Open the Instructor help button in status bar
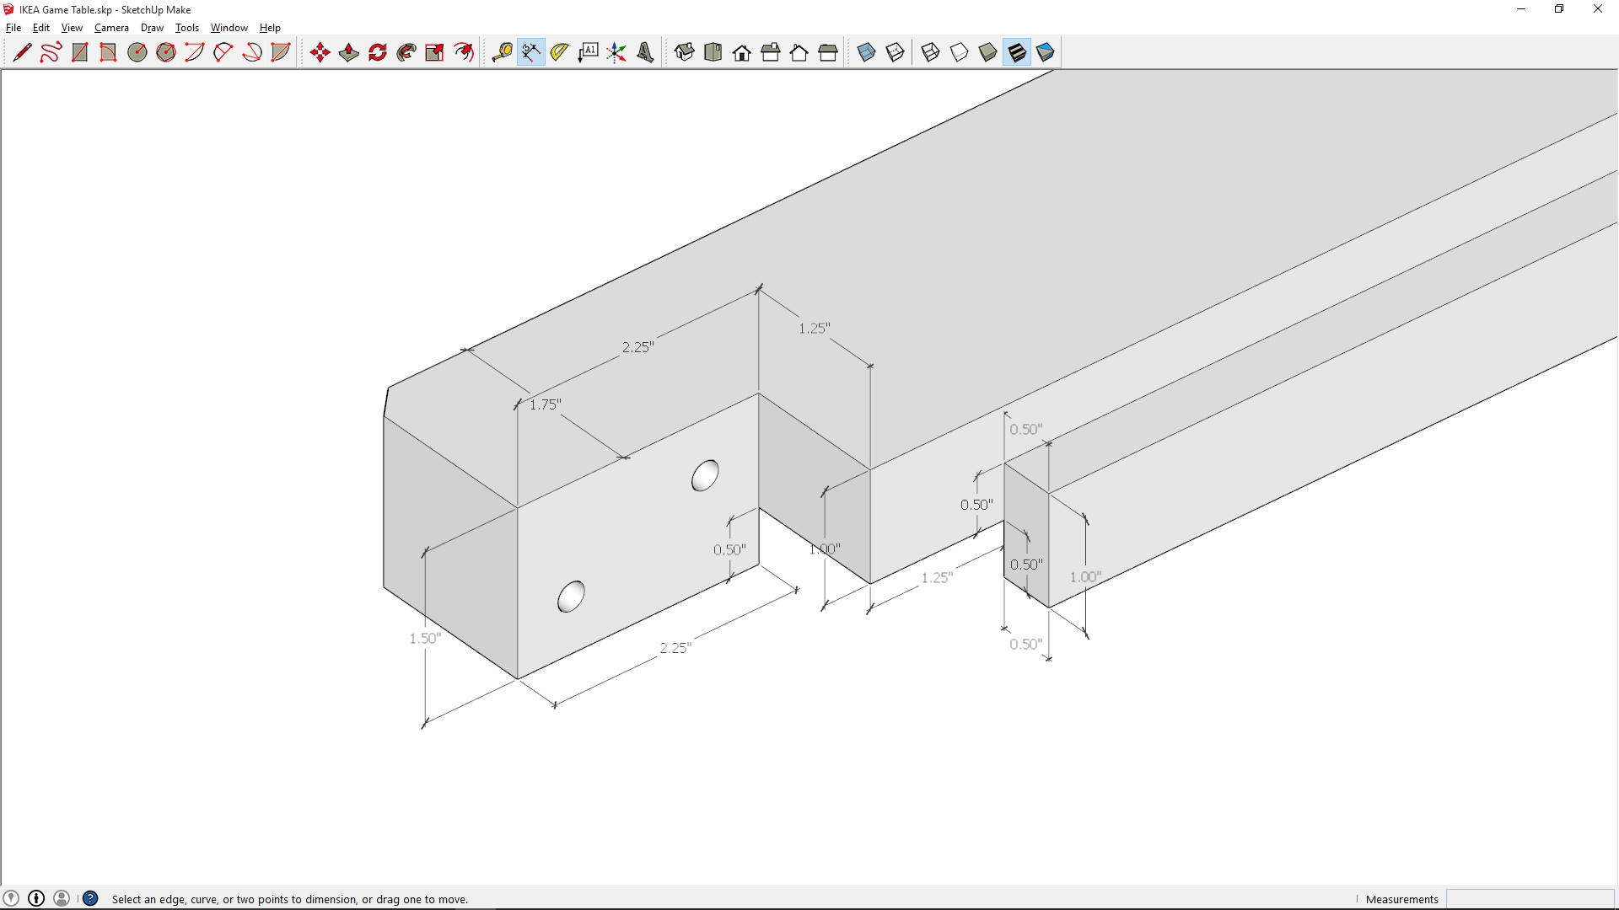 90,899
